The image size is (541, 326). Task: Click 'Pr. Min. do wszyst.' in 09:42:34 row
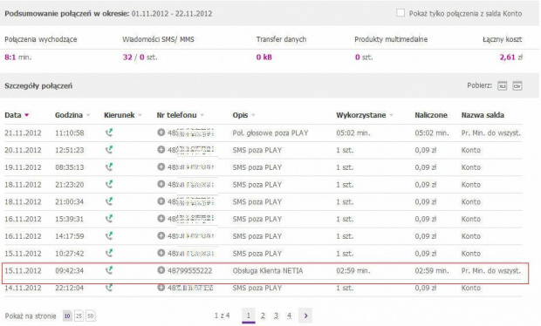pos(491,271)
